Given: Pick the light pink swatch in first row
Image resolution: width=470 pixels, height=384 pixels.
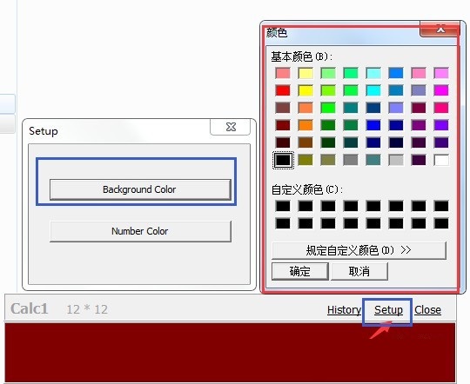Looking at the screenshot, I should click(283, 73).
